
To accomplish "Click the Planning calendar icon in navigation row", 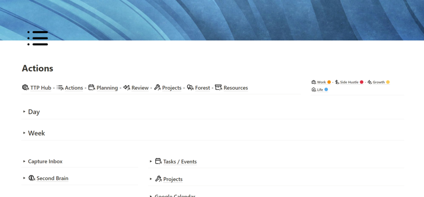I will click(x=92, y=87).
